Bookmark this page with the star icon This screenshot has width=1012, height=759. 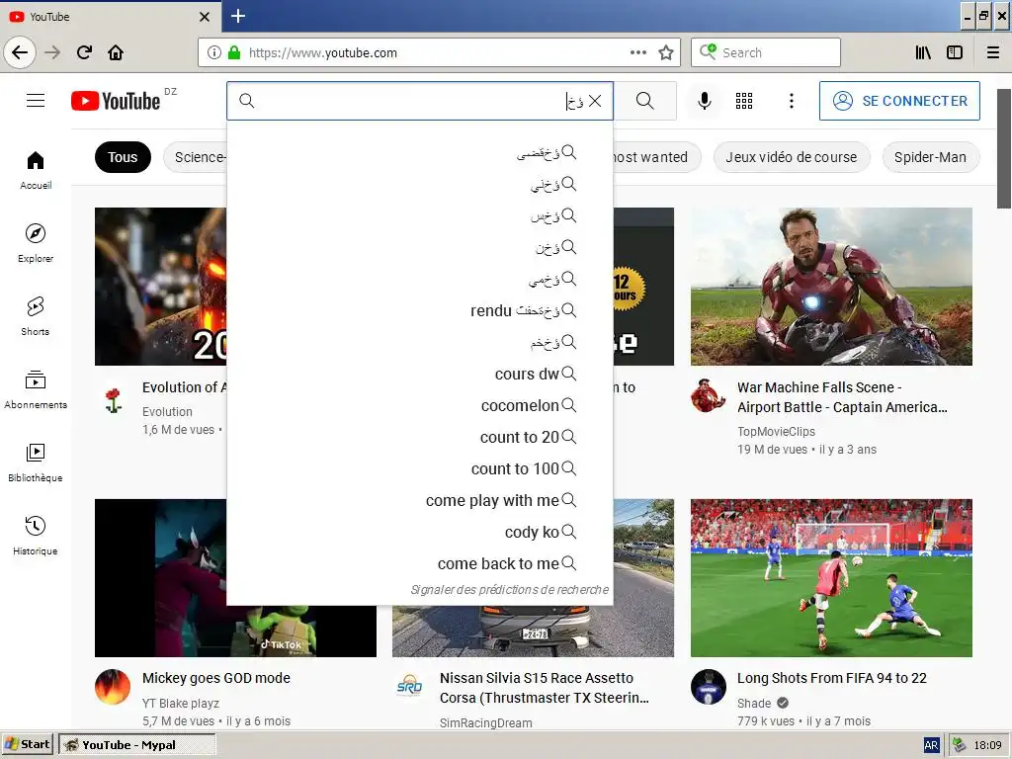pos(666,52)
